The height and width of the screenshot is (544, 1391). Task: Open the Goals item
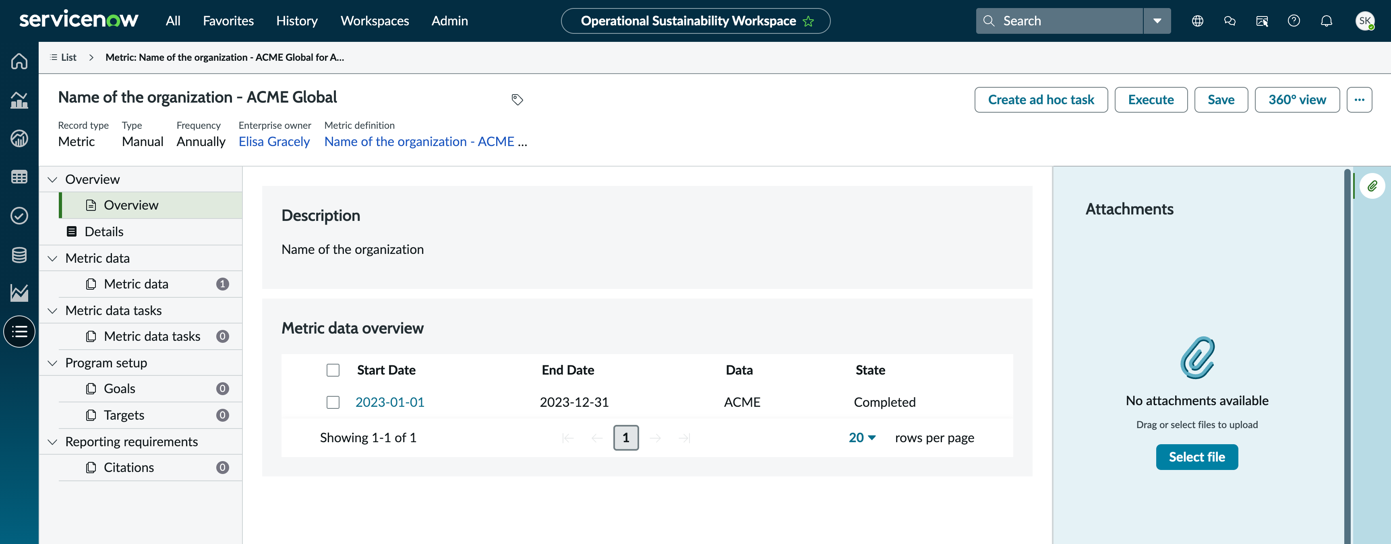pos(151,389)
